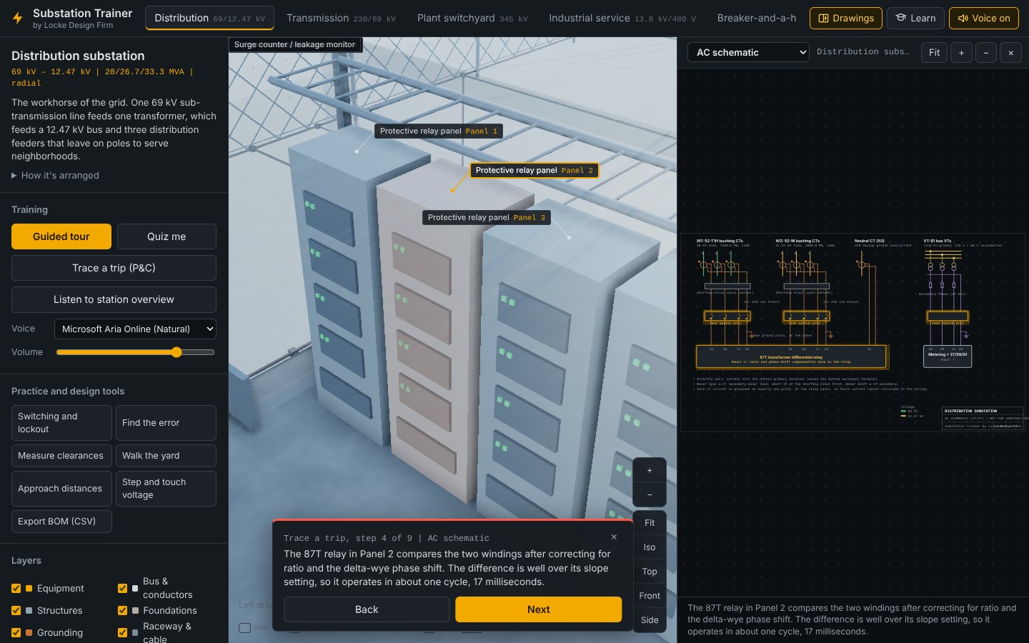Click Export BOM (CSV)
Viewport: 1029px width, 643px height.
point(61,522)
